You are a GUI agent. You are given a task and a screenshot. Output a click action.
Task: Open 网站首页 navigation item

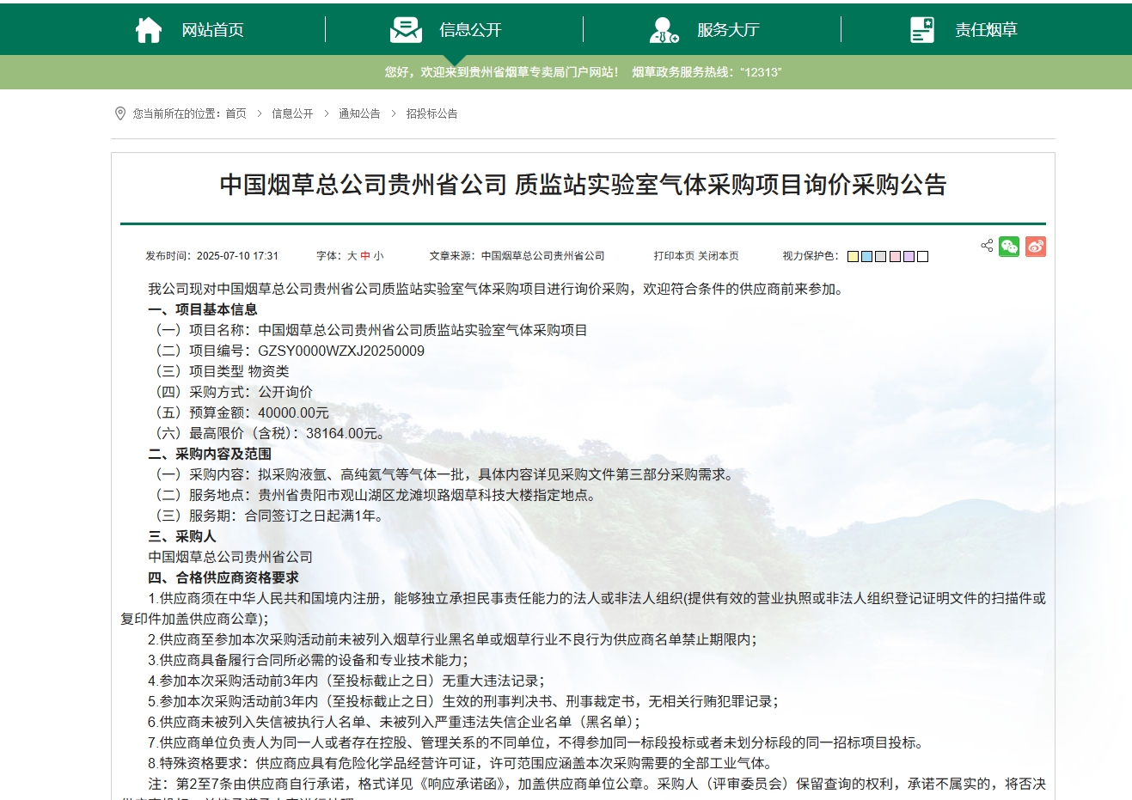212,30
